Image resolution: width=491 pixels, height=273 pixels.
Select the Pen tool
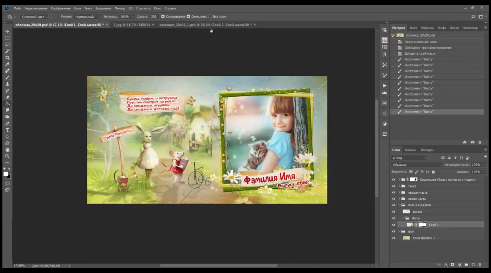tap(7, 123)
